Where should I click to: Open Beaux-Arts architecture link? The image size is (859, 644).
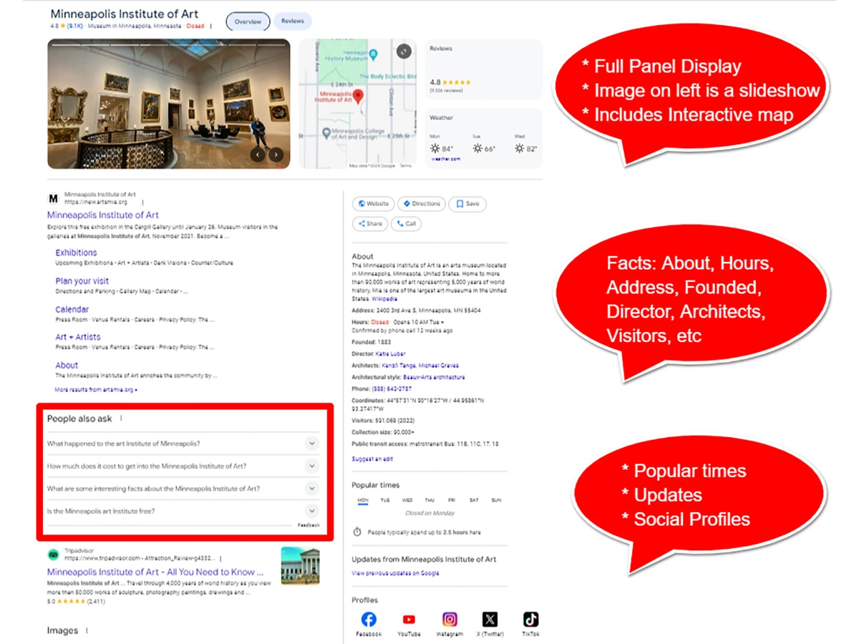point(432,377)
